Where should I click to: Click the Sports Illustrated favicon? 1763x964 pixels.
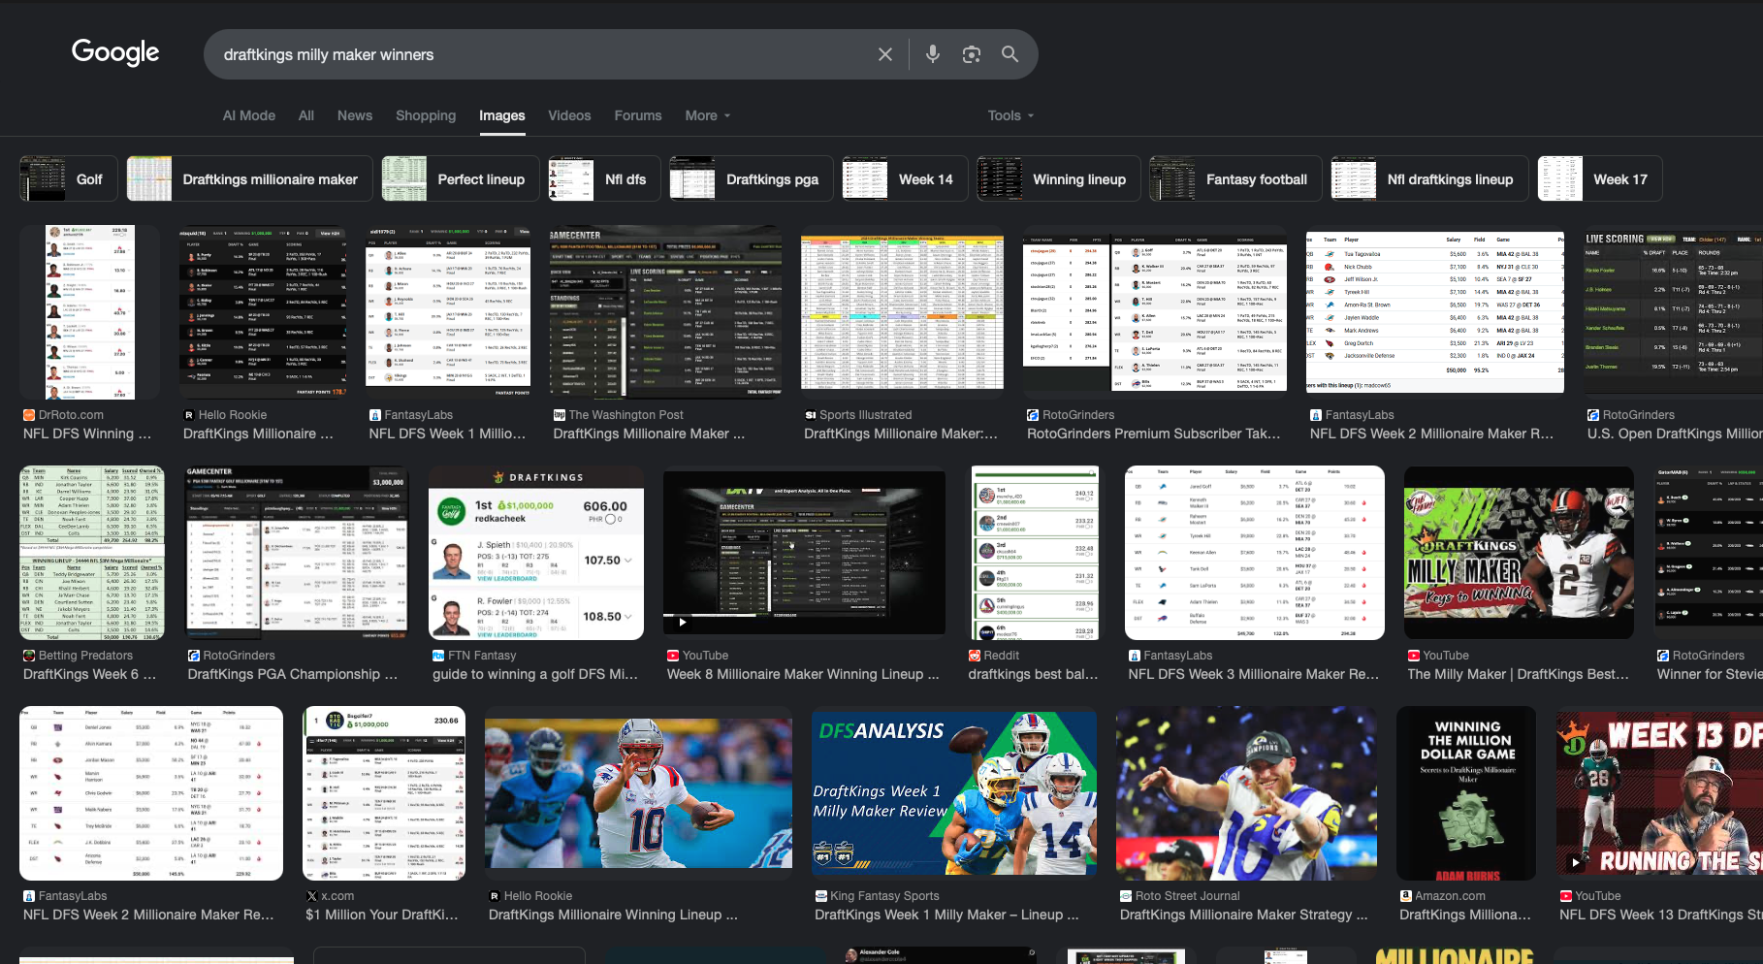(810, 415)
